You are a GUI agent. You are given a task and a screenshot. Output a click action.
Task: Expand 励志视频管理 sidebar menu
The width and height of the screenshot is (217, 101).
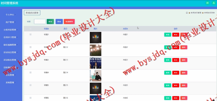tap(11, 45)
